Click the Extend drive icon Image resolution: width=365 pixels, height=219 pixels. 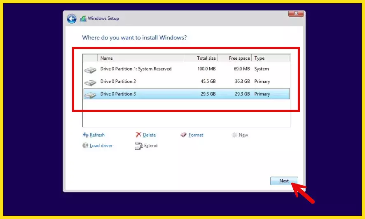pos(138,146)
